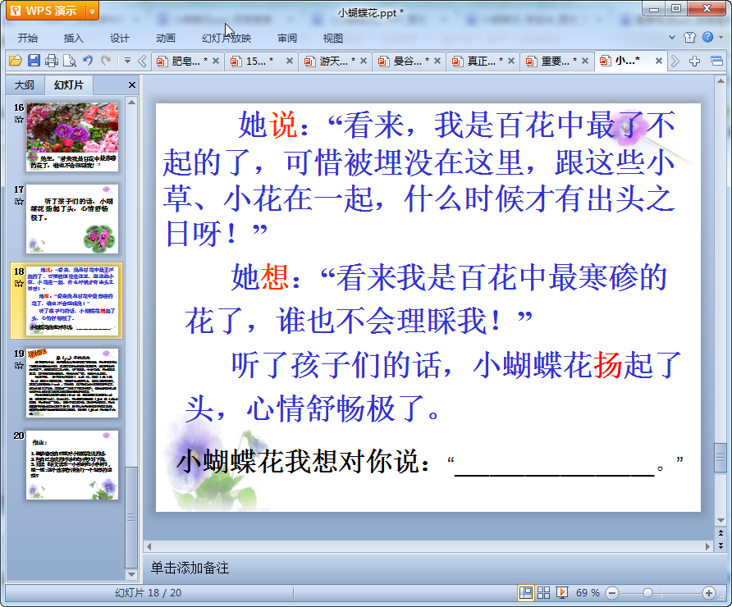Select slide 19 thumbnail

(x=72, y=382)
